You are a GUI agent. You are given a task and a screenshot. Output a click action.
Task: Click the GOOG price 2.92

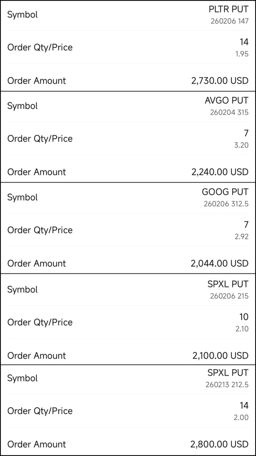pos(241,237)
